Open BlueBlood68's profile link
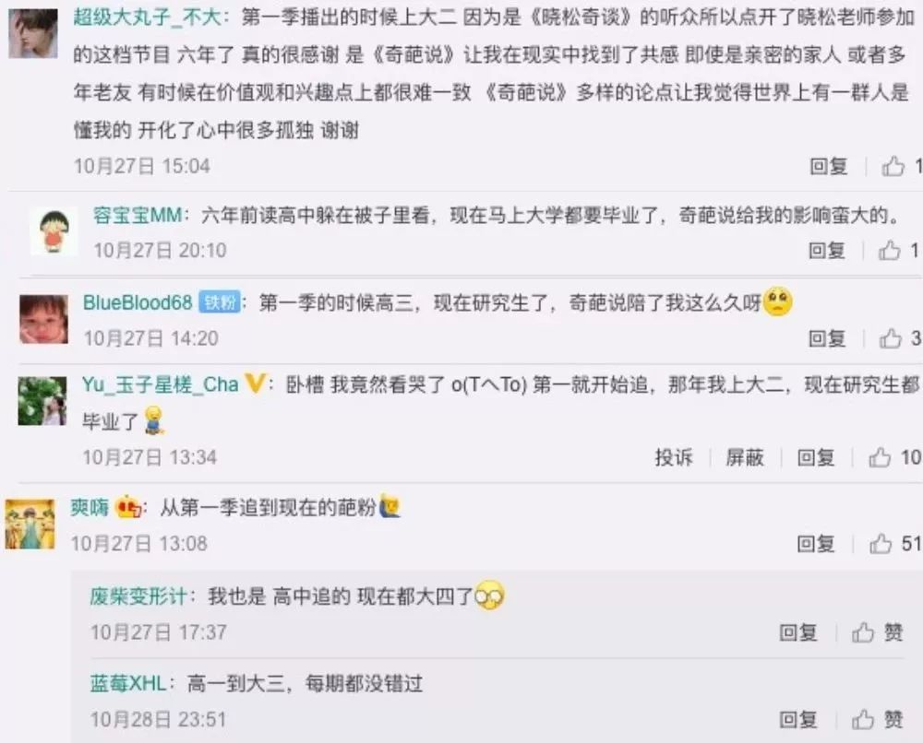This screenshot has height=743, width=923. [x=138, y=302]
